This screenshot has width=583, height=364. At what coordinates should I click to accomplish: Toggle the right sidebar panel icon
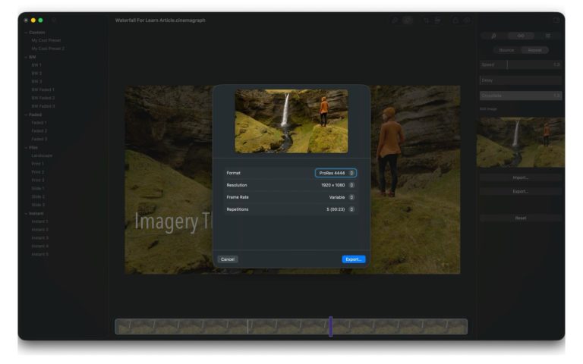(x=556, y=20)
